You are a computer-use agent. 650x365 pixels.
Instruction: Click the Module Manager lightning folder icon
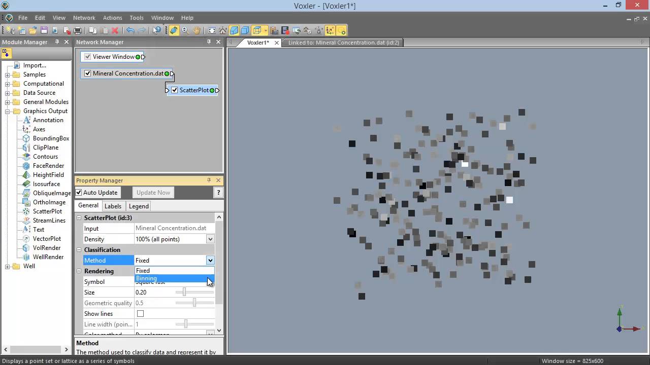point(7,53)
